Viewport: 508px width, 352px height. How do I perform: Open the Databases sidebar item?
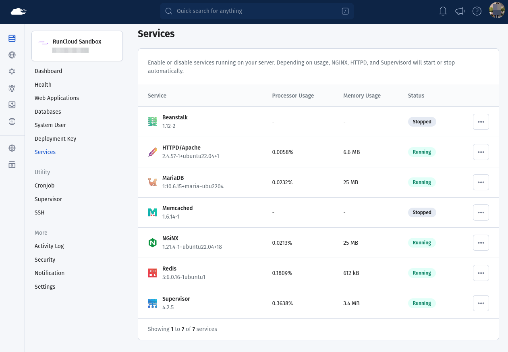[x=48, y=112]
